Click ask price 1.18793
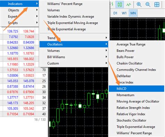The image size is (165, 137). click(x=29, y=53)
